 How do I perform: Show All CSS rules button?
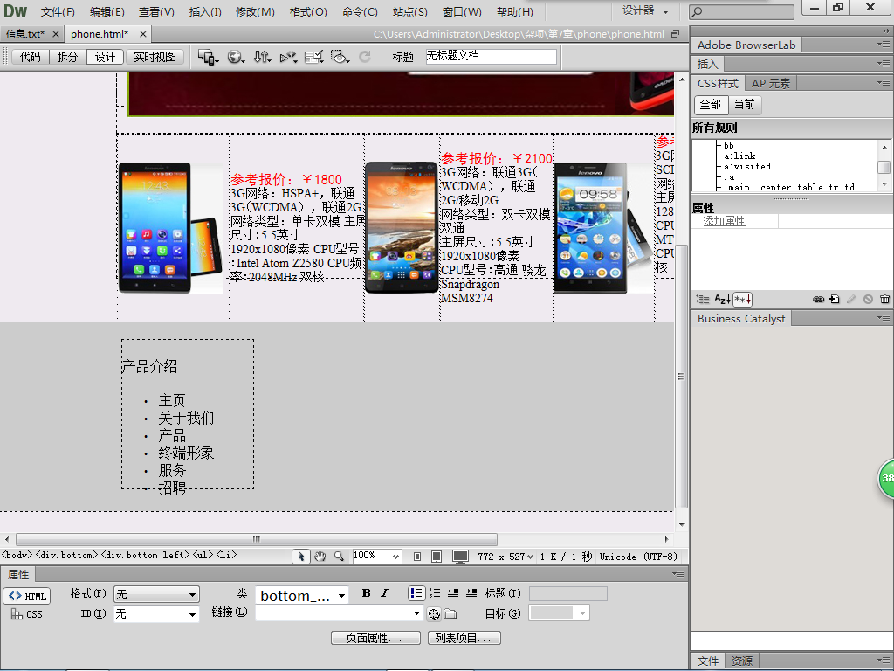[x=711, y=105]
